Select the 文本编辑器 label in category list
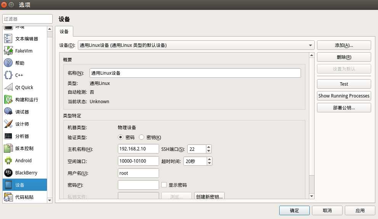This screenshot has height=219, width=378. 27,39
